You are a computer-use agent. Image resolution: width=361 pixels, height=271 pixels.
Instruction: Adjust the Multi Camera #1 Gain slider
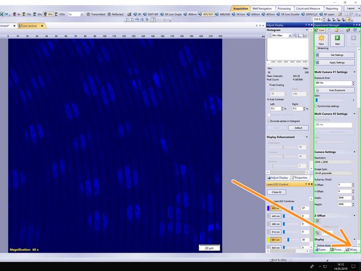click(x=316, y=100)
